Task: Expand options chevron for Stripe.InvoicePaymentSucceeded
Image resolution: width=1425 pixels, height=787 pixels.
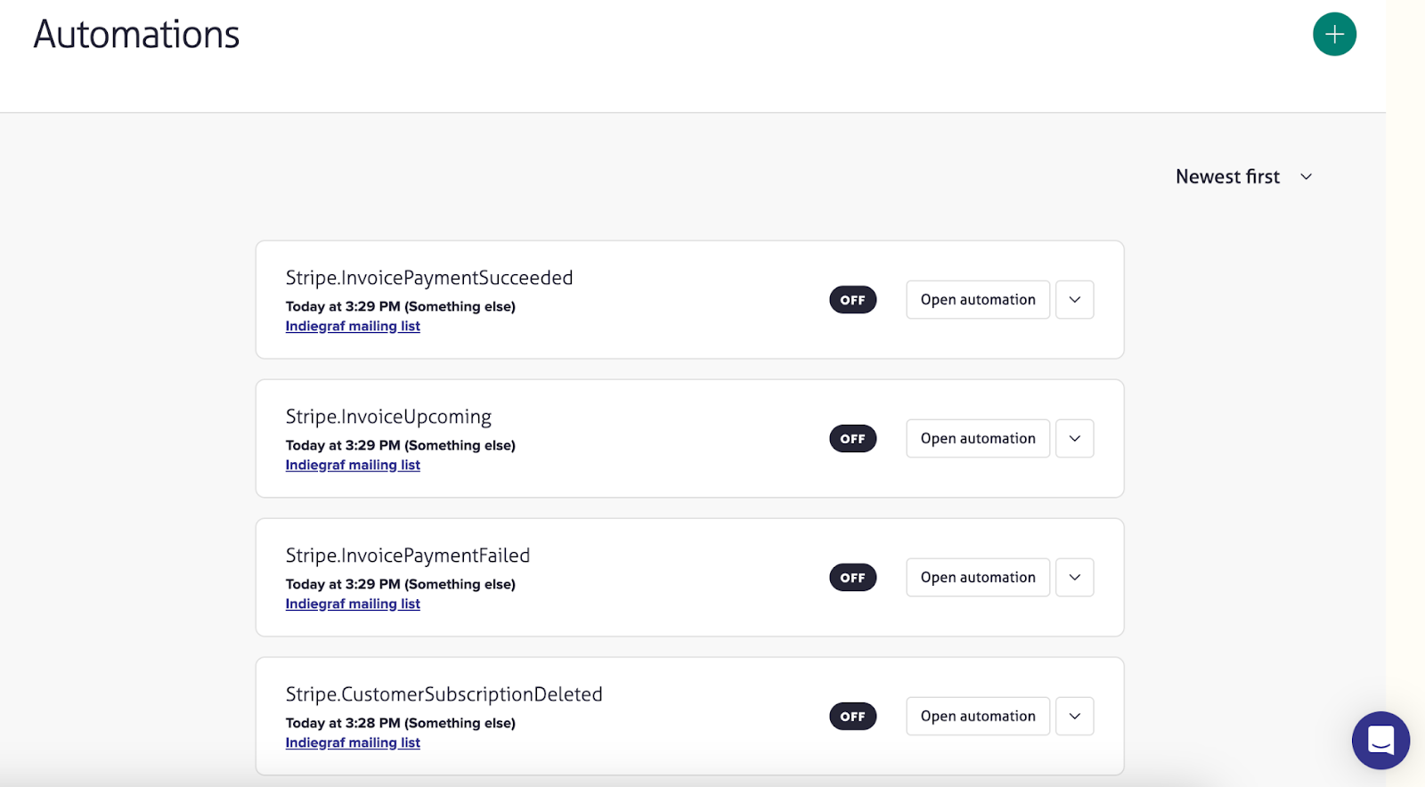Action: 1074,300
